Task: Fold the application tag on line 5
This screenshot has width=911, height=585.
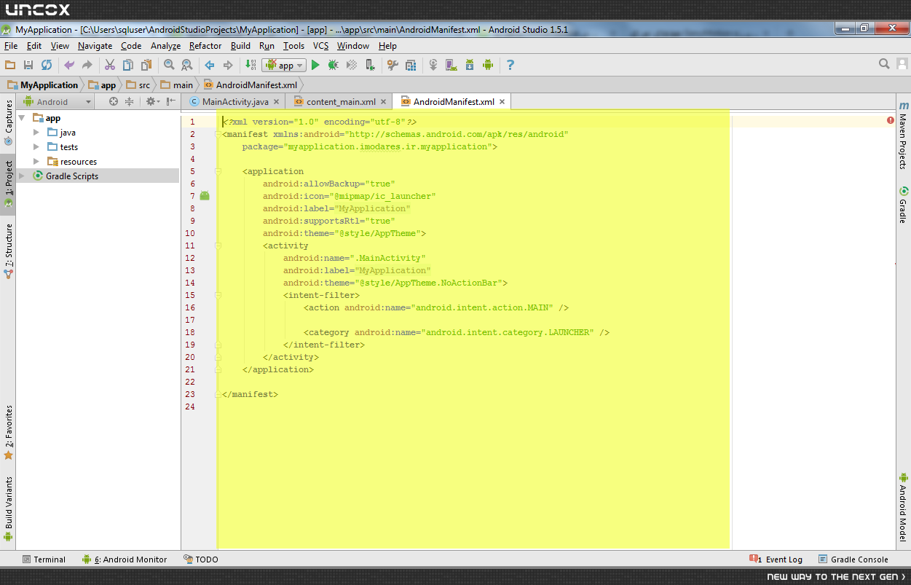Action: (x=218, y=171)
